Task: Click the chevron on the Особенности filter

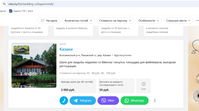Action: coord(158,20)
